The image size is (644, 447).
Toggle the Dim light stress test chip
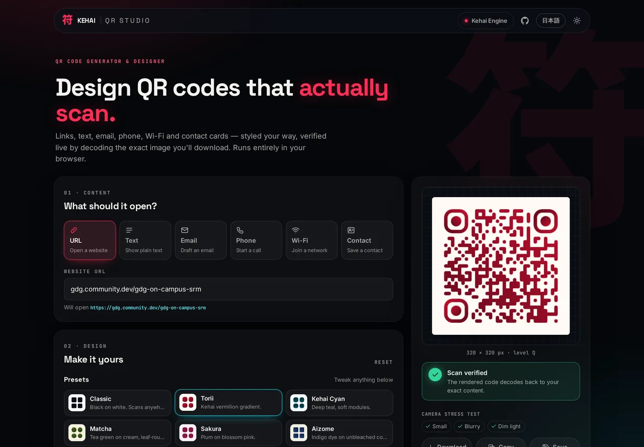(x=506, y=426)
